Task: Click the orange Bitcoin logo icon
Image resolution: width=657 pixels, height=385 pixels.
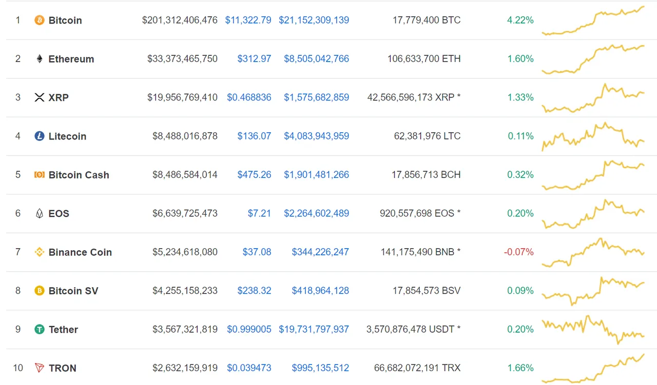Action: coord(40,21)
